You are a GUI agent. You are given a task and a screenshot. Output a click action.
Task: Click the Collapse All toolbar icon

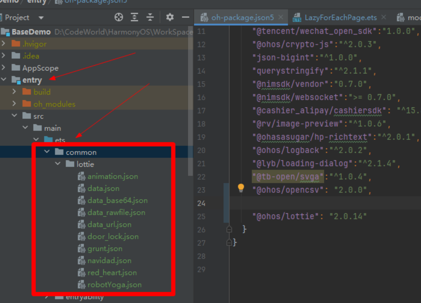pos(150,17)
